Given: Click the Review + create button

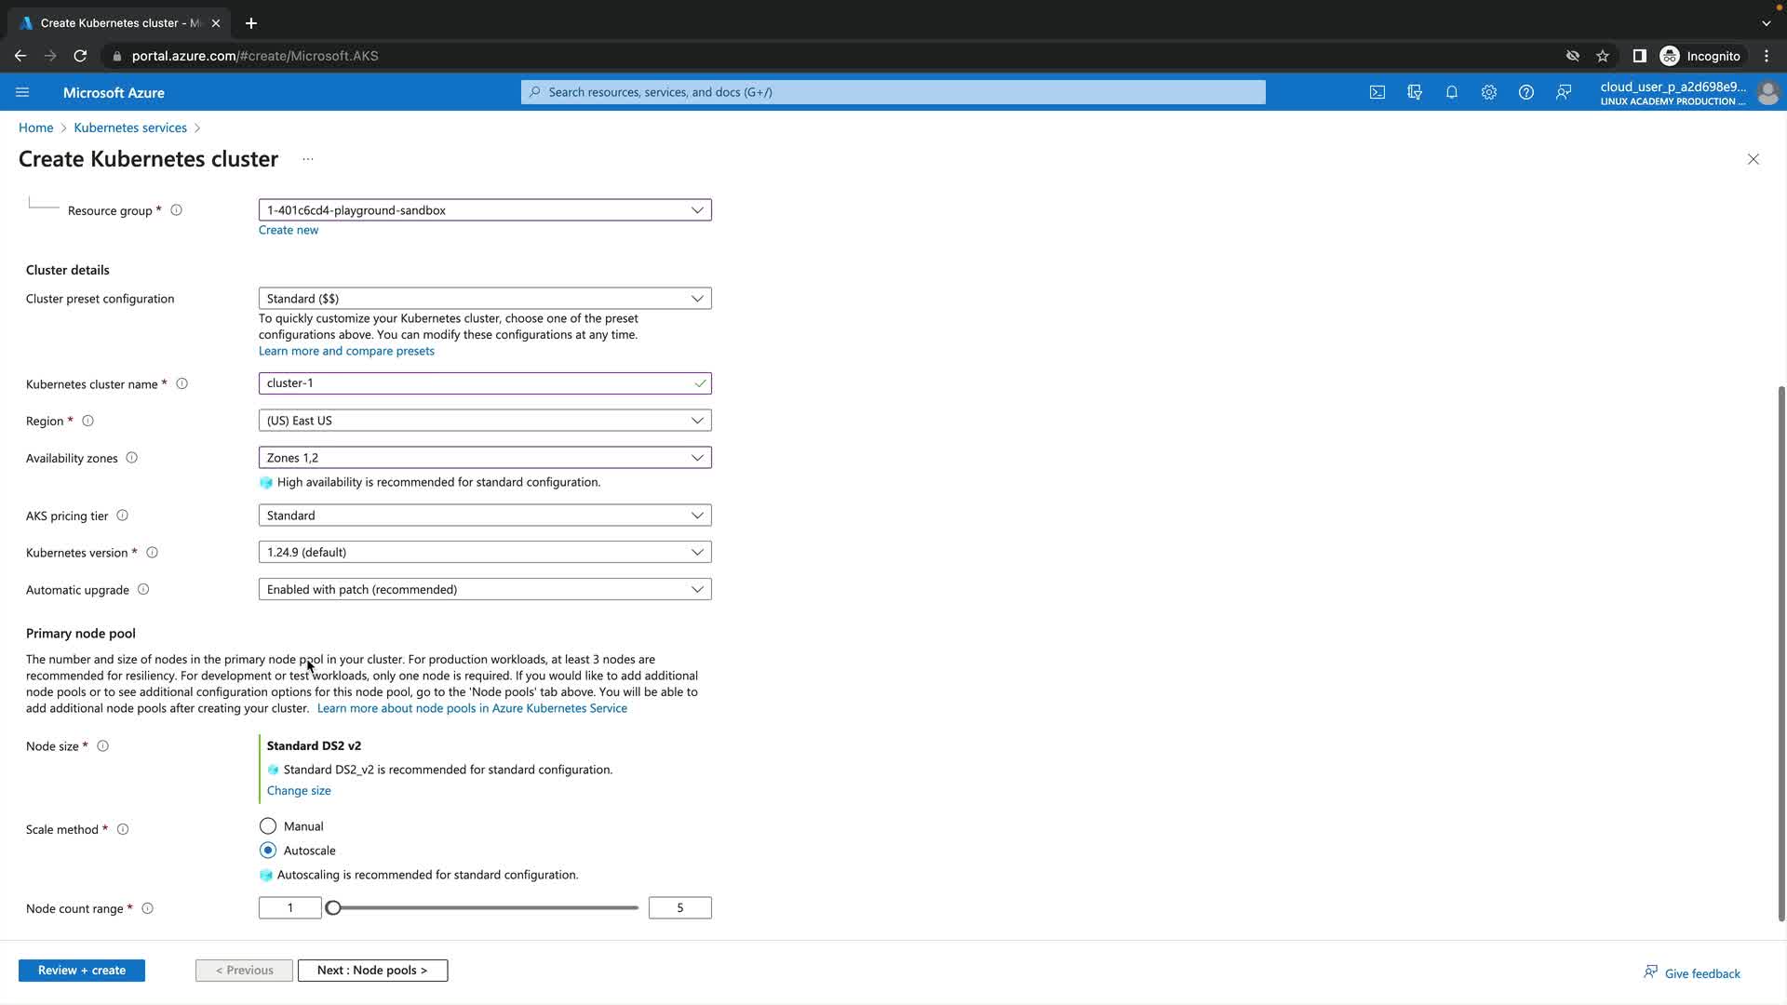Looking at the screenshot, I should (82, 970).
